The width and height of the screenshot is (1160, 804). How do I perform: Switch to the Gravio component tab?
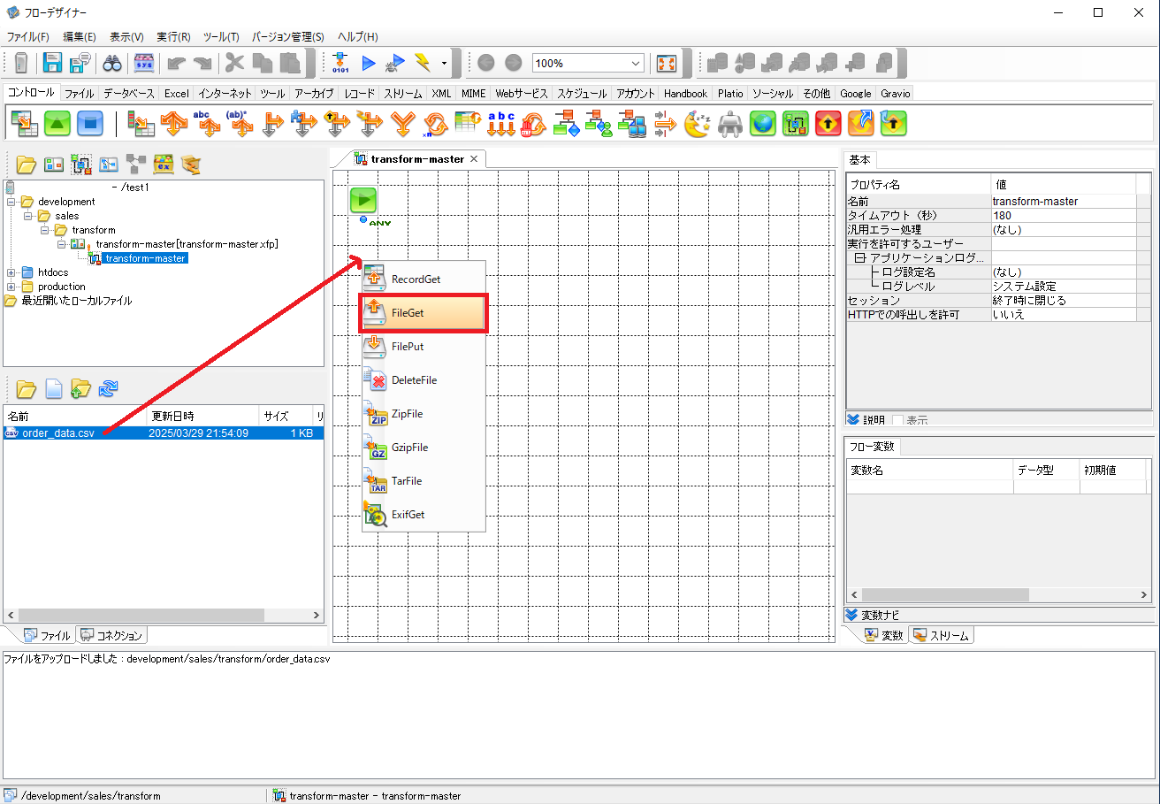[x=895, y=93]
